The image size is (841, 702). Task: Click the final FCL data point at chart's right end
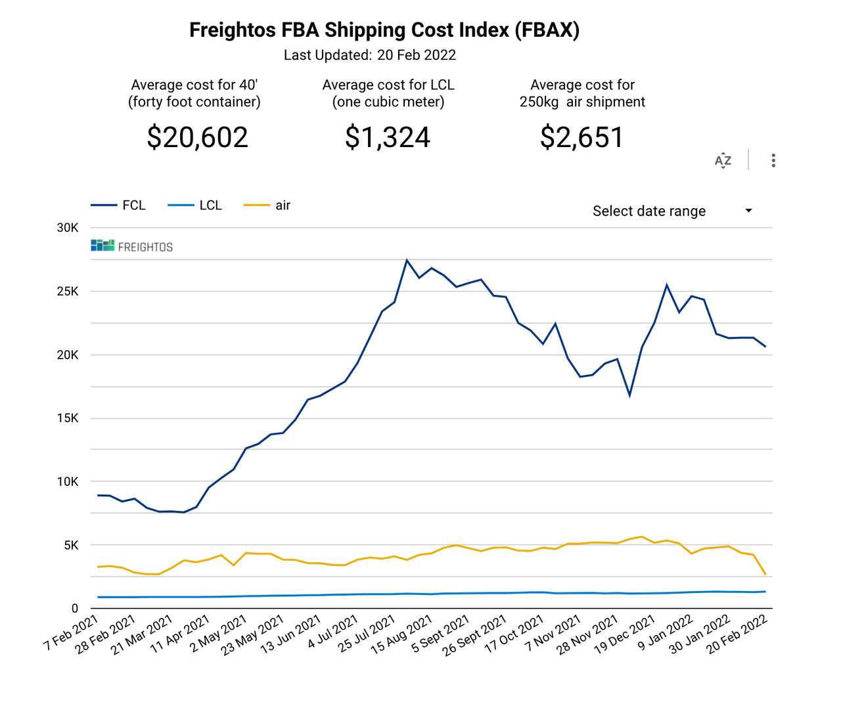tap(765, 346)
